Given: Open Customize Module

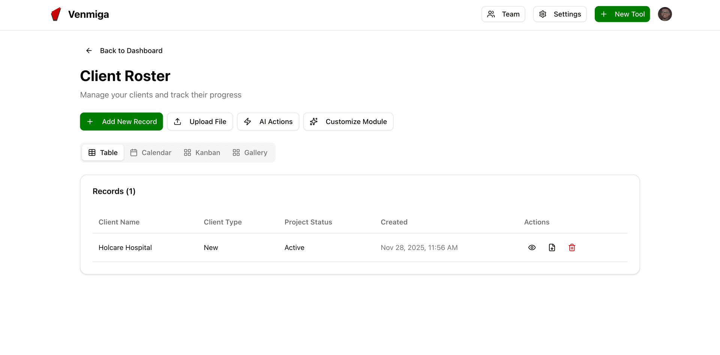Looking at the screenshot, I should (x=348, y=121).
